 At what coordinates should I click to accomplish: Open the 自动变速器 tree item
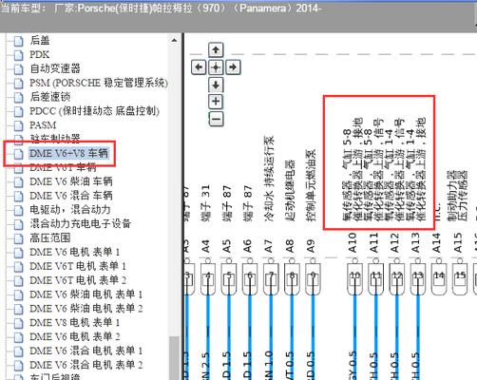click(x=55, y=68)
